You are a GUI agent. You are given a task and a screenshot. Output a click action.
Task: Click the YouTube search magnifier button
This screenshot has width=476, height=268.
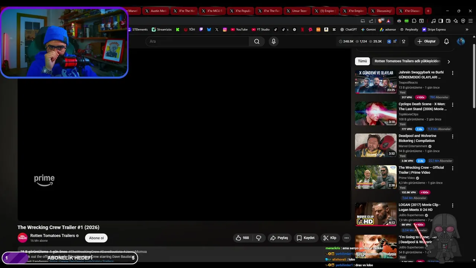257,41
